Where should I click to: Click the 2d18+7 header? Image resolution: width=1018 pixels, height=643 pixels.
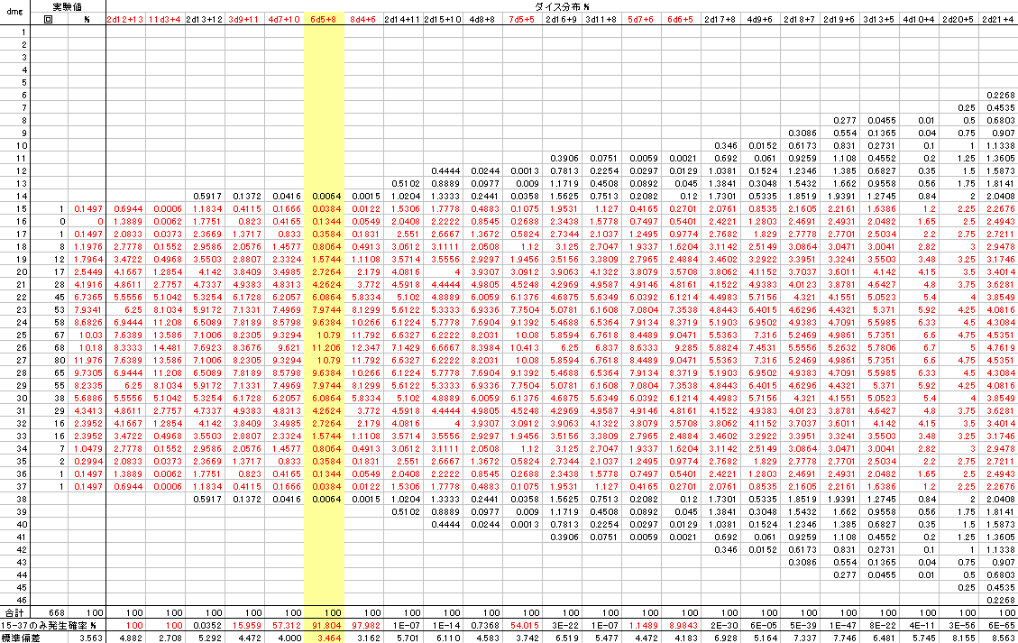click(799, 20)
